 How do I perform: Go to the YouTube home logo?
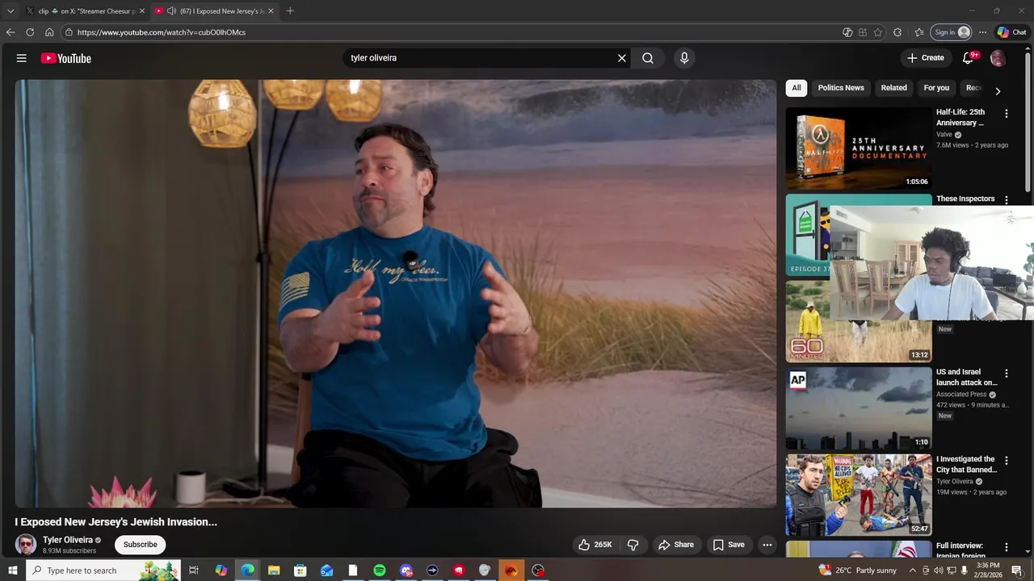(x=65, y=58)
